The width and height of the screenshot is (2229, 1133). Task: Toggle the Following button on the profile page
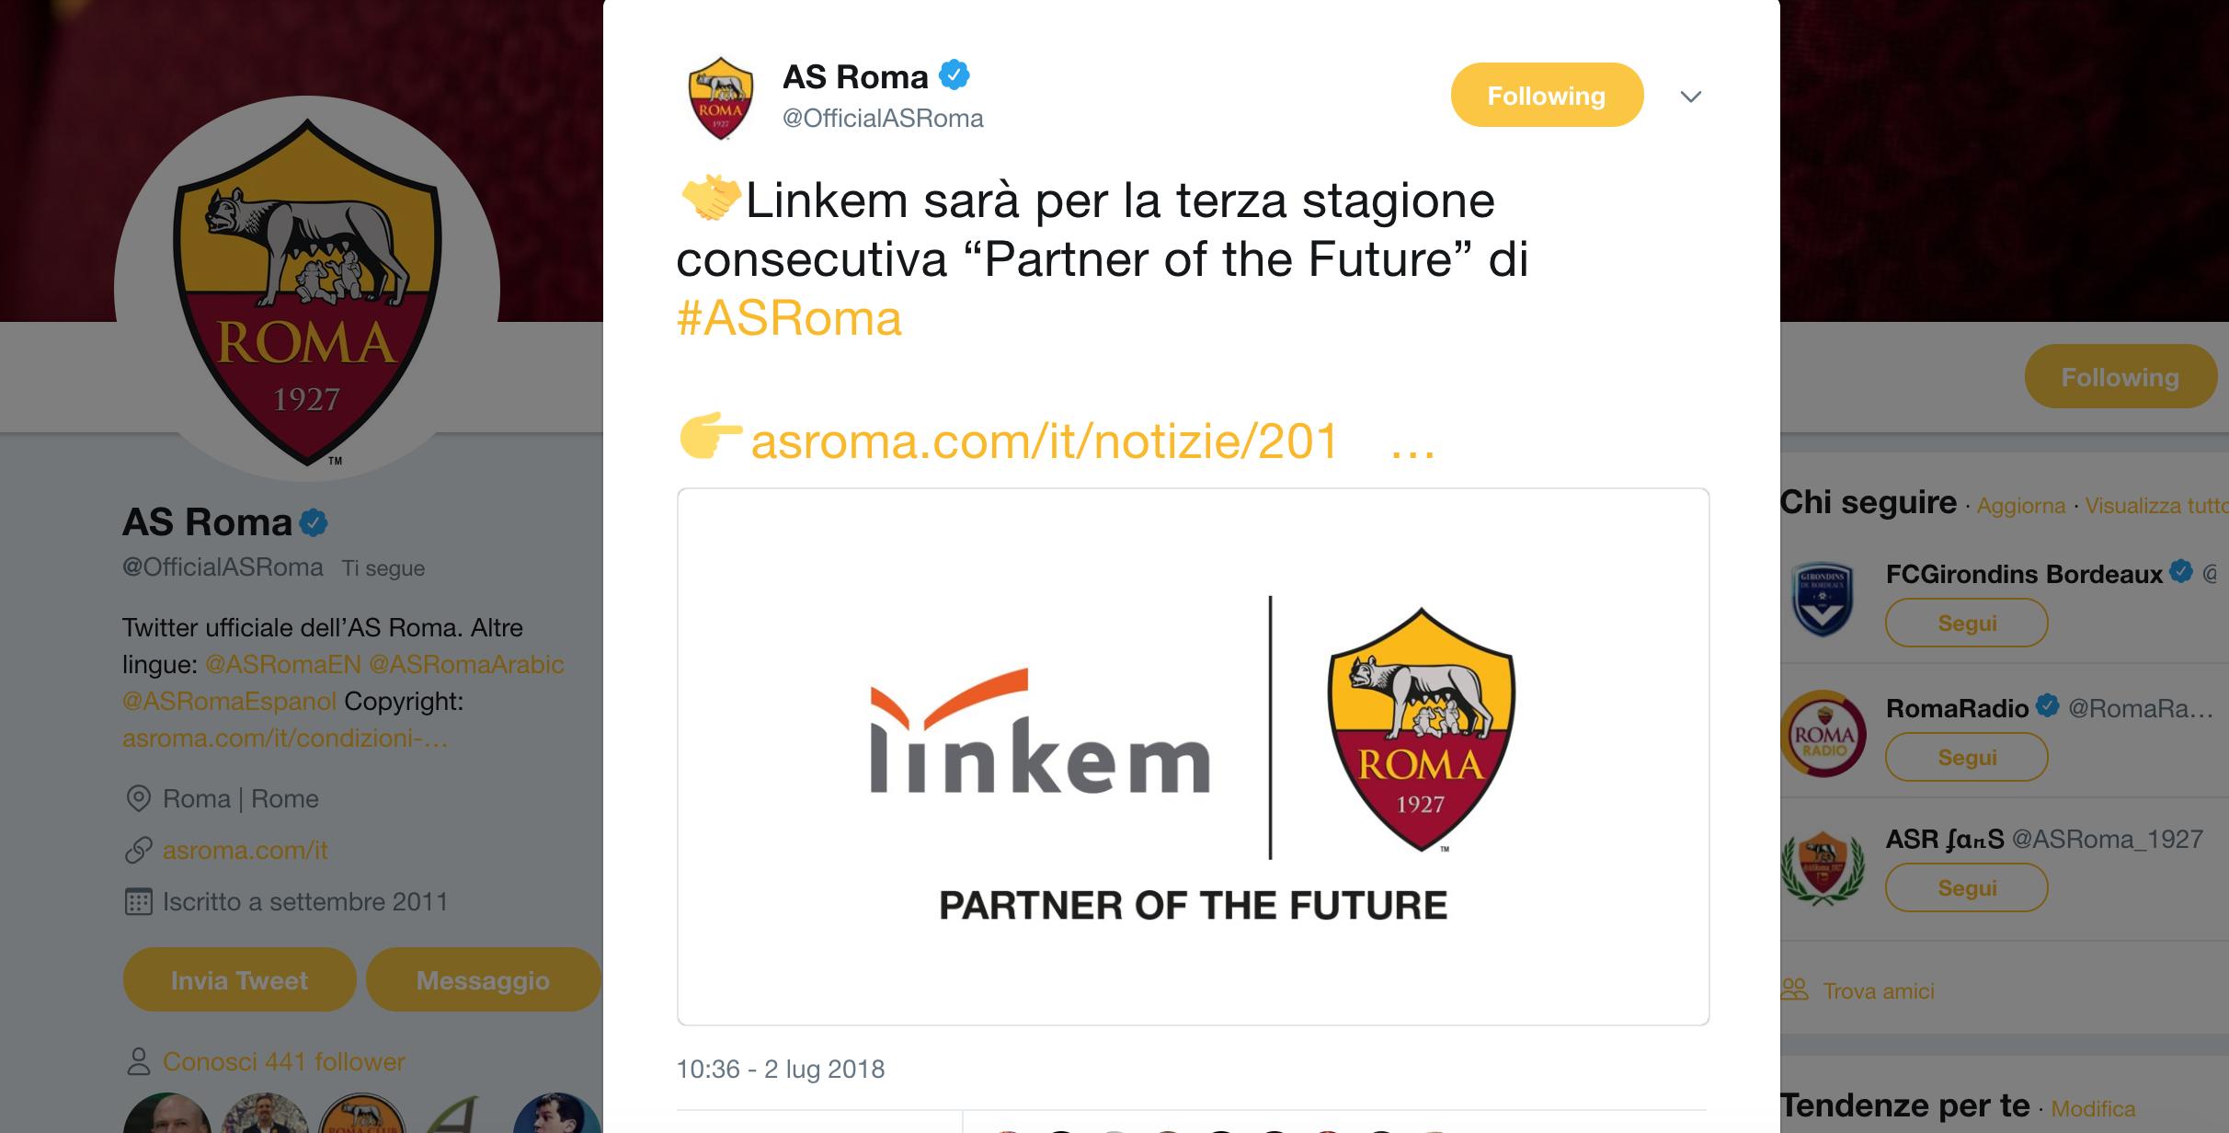(x=2120, y=376)
